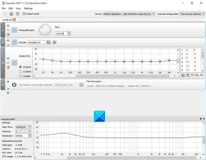The width and height of the screenshot is (206, 160).
Task: Remove Preamplification filter with red minus icon
Action: pyautogui.click(x=8, y=30)
